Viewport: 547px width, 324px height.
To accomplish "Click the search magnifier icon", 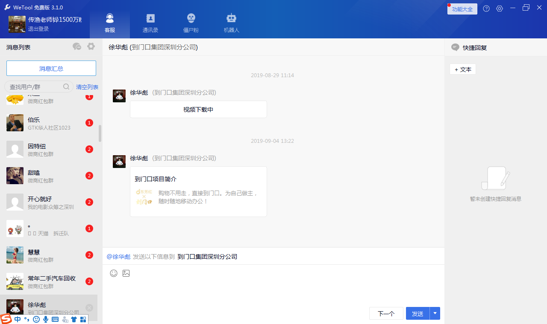I will (x=66, y=87).
